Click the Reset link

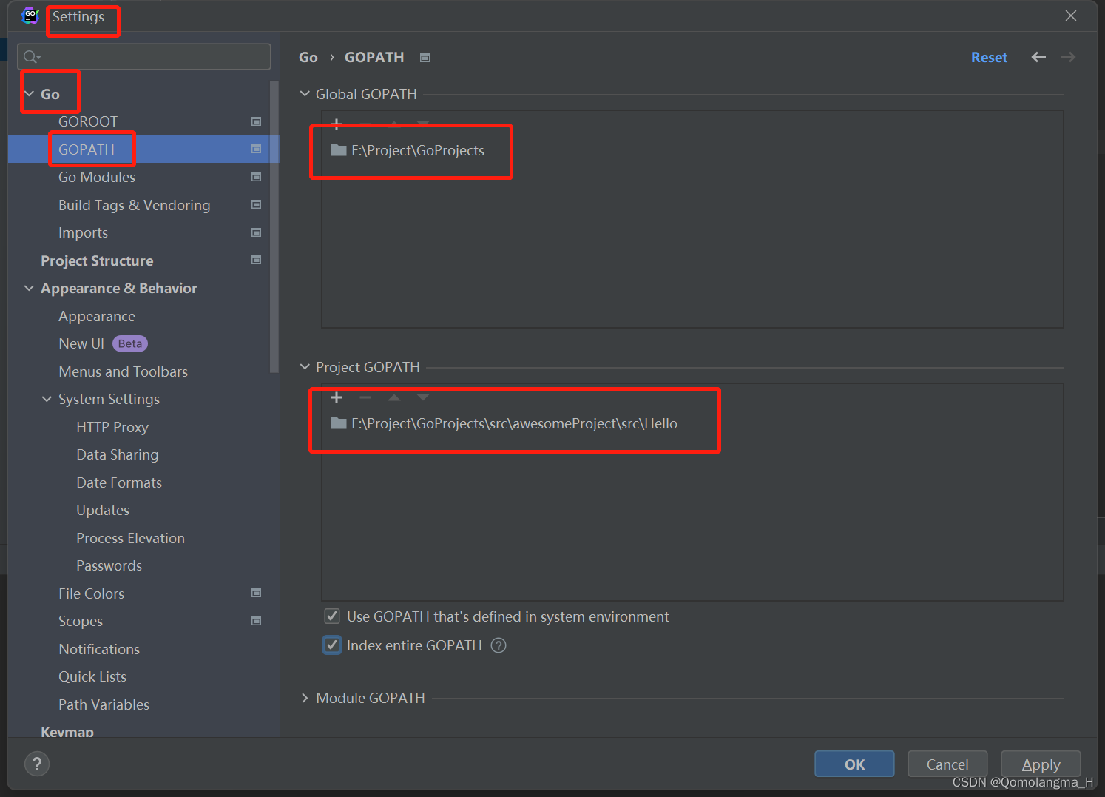tap(989, 57)
